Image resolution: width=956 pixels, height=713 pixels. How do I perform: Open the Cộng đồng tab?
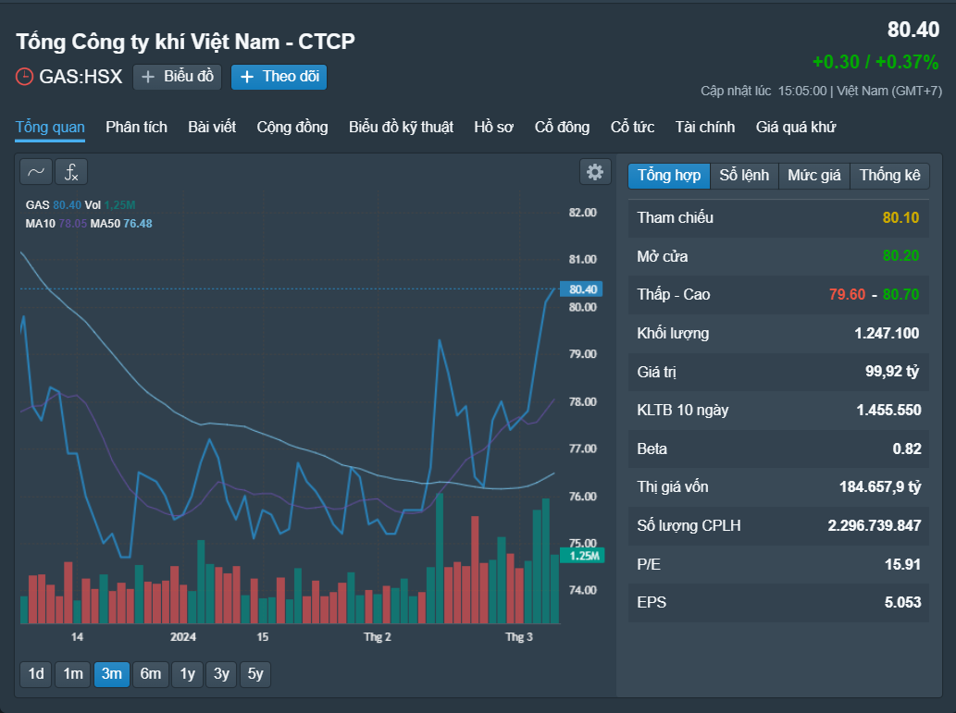click(292, 127)
